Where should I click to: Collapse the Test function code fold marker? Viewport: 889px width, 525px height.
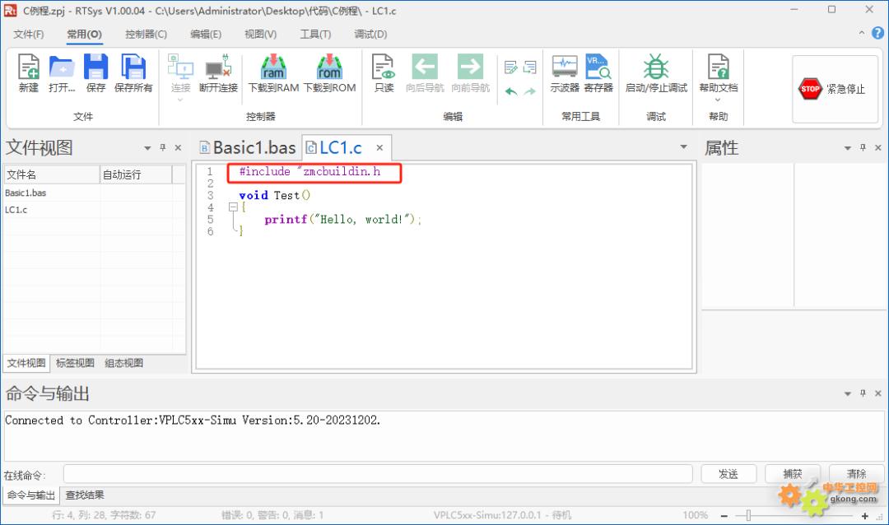pos(233,207)
